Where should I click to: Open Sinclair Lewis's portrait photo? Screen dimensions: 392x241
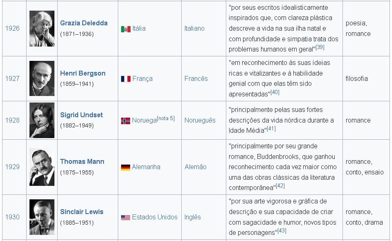coord(42,217)
